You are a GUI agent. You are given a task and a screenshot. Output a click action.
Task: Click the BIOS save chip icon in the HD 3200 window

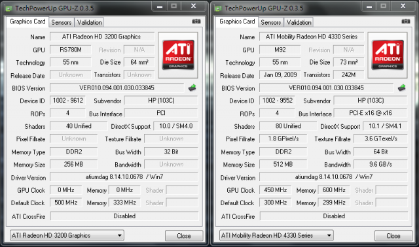(192, 88)
